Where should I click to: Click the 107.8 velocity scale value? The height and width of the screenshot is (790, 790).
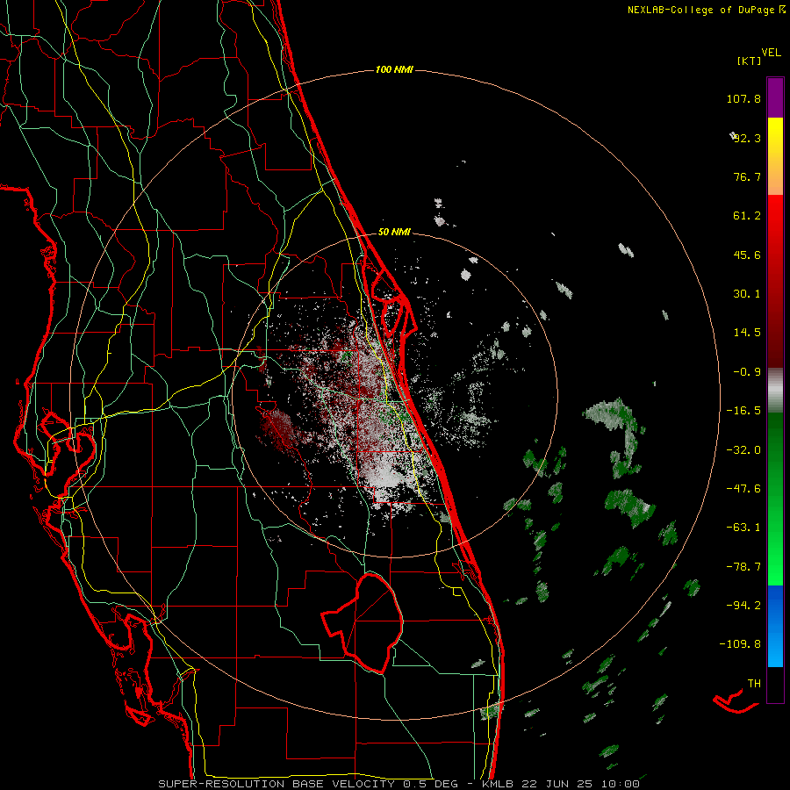(743, 98)
